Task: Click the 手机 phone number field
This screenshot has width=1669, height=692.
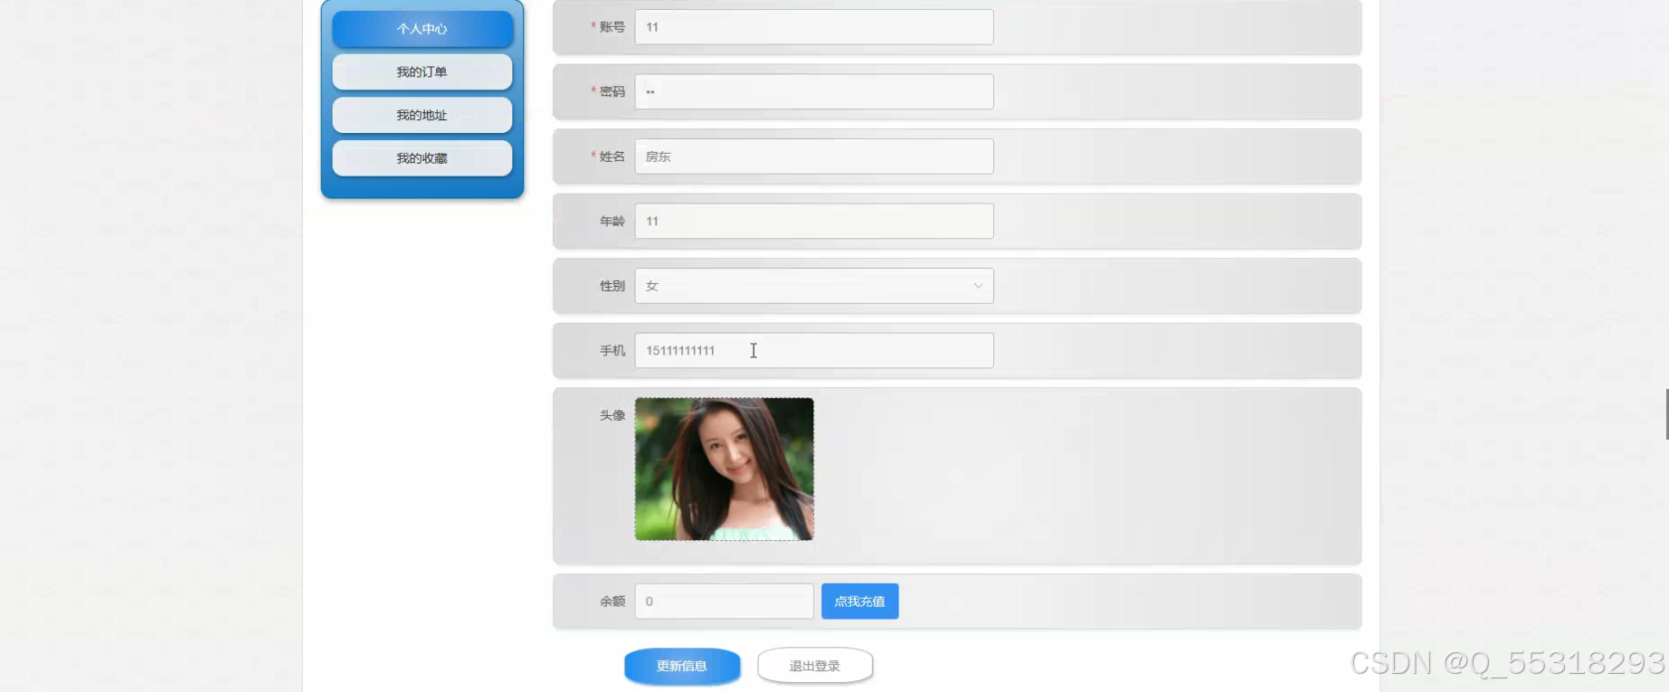Action: coord(814,350)
